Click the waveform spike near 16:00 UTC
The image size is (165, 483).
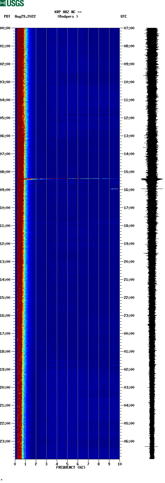click(152, 189)
